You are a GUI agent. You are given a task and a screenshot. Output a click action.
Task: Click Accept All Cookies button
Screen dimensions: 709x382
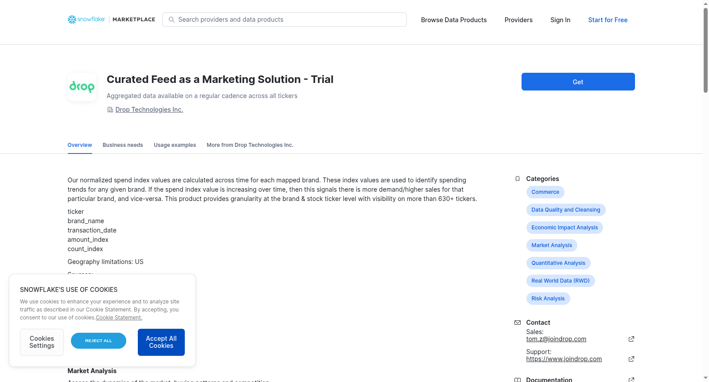pyautogui.click(x=161, y=342)
